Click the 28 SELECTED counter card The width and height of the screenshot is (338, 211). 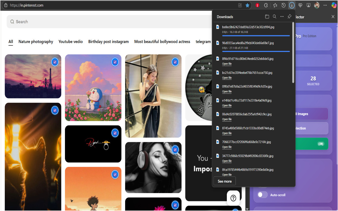point(313,80)
